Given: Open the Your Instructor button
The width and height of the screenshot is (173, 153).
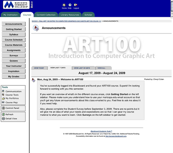Looking at the screenshot, I should click(x=13, y=66).
